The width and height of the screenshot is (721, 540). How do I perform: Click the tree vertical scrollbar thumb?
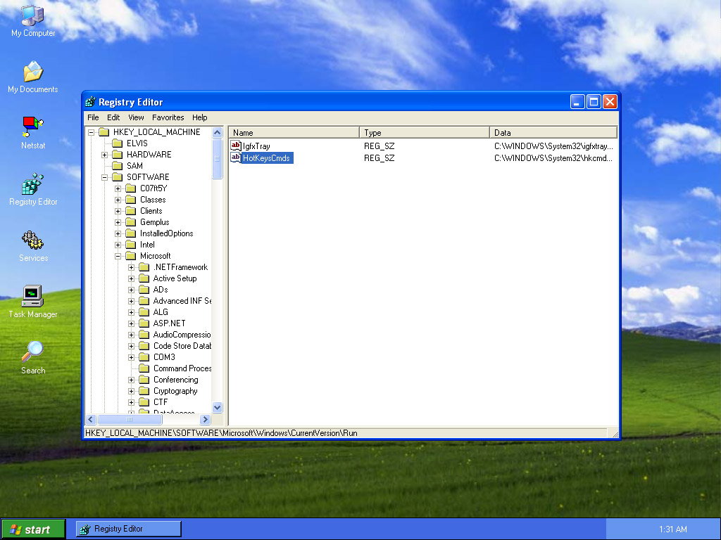pyautogui.click(x=218, y=159)
